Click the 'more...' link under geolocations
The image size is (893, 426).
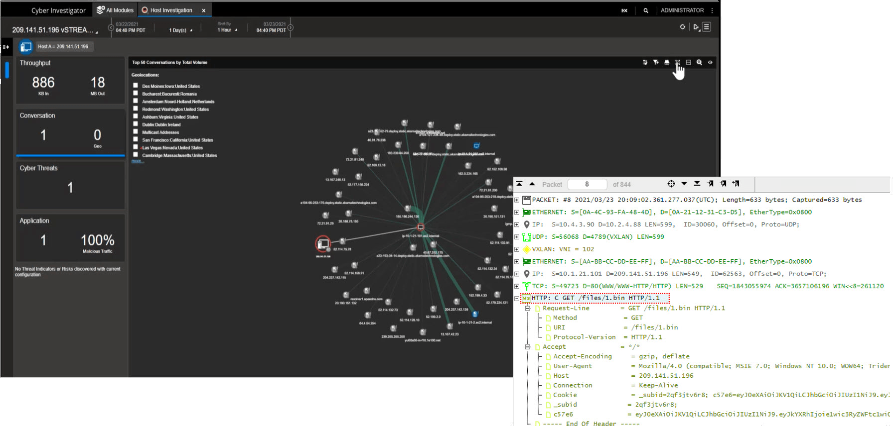click(137, 161)
